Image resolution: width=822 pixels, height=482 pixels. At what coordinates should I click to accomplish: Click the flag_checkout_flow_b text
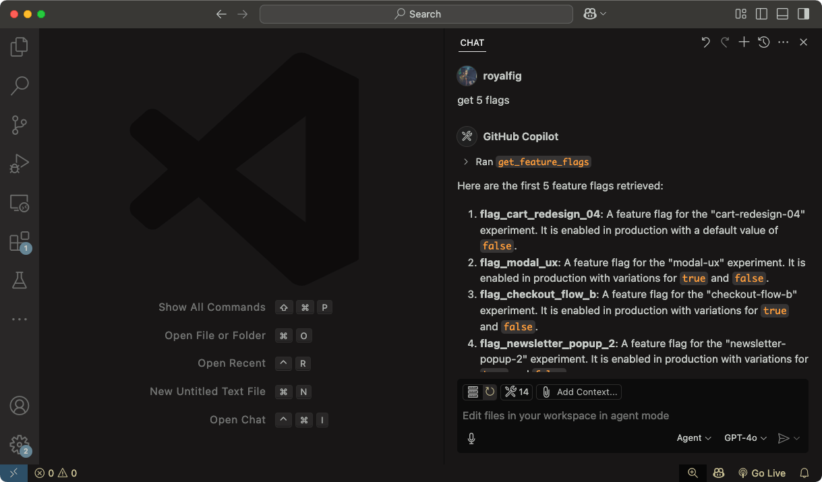(x=538, y=294)
